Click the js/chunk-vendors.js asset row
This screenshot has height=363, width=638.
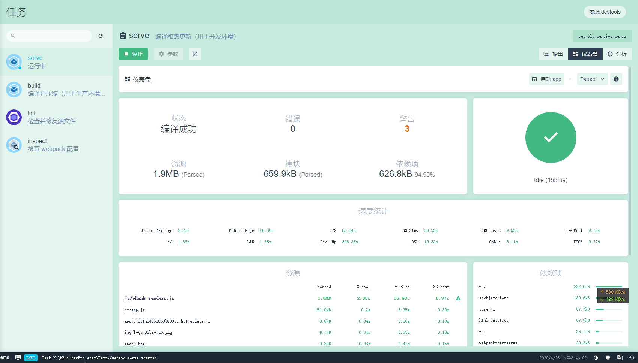pyautogui.click(x=293, y=298)
